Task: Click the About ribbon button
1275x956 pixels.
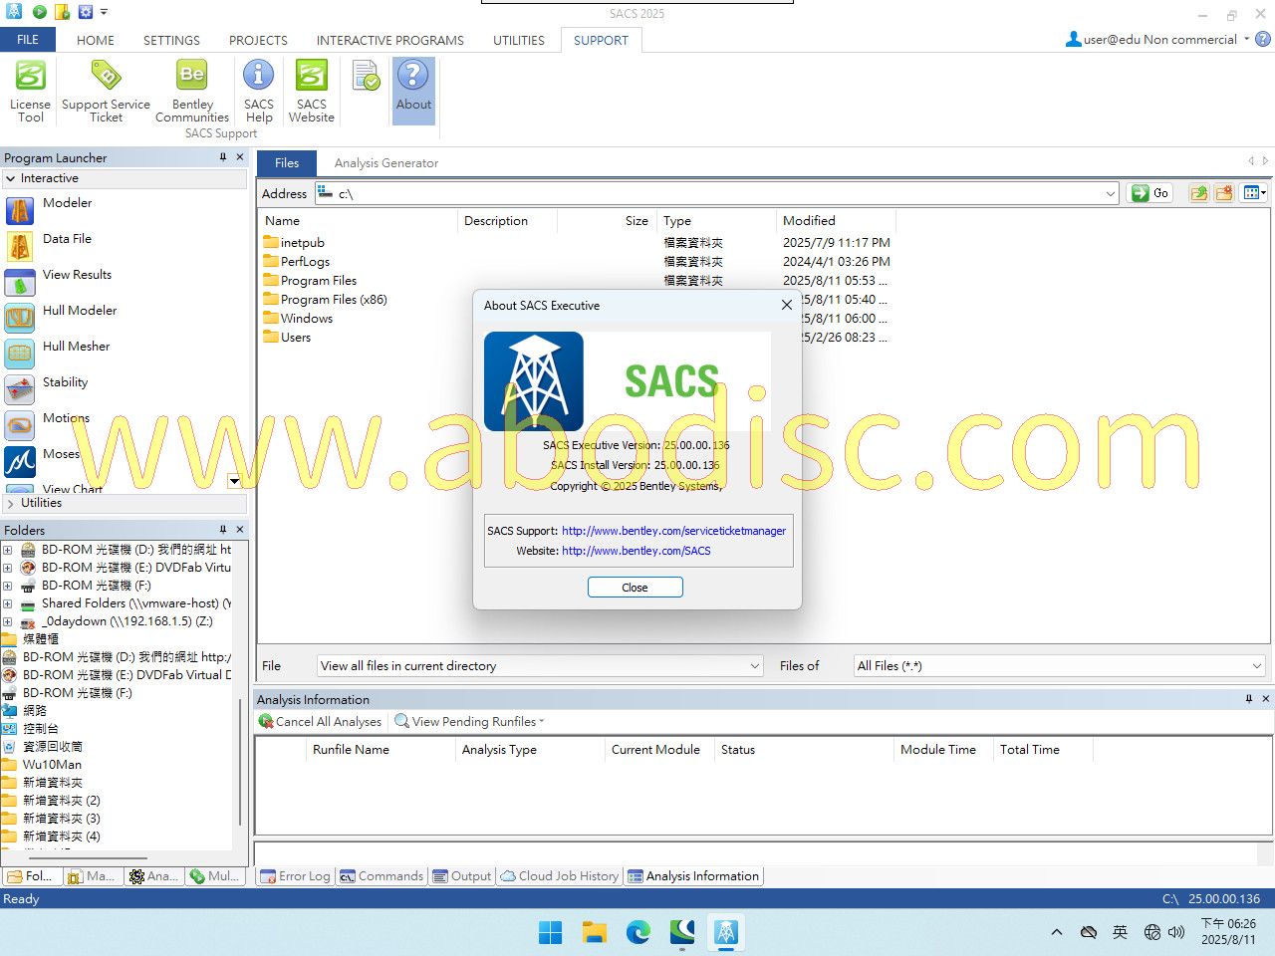Action: pyautogui.click(x=413, y=91)
